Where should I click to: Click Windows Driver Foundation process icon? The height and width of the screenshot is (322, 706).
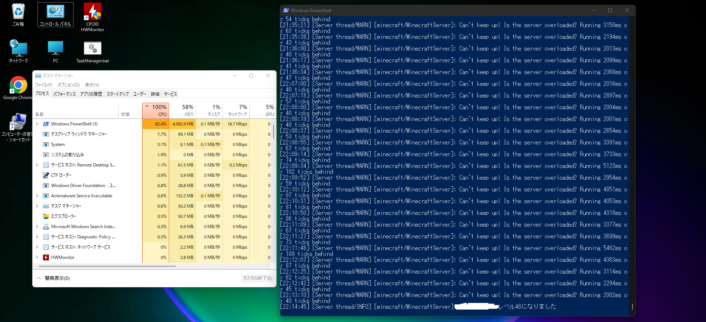pos(46,186)
